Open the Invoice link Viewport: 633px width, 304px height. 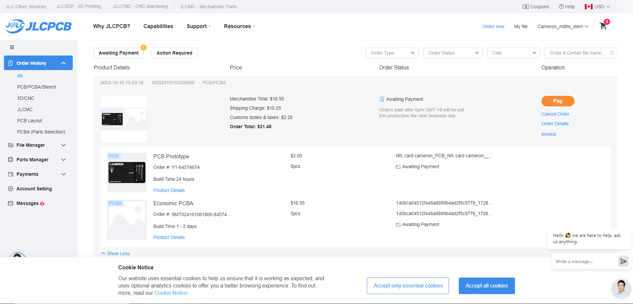[x=549, y=134]
